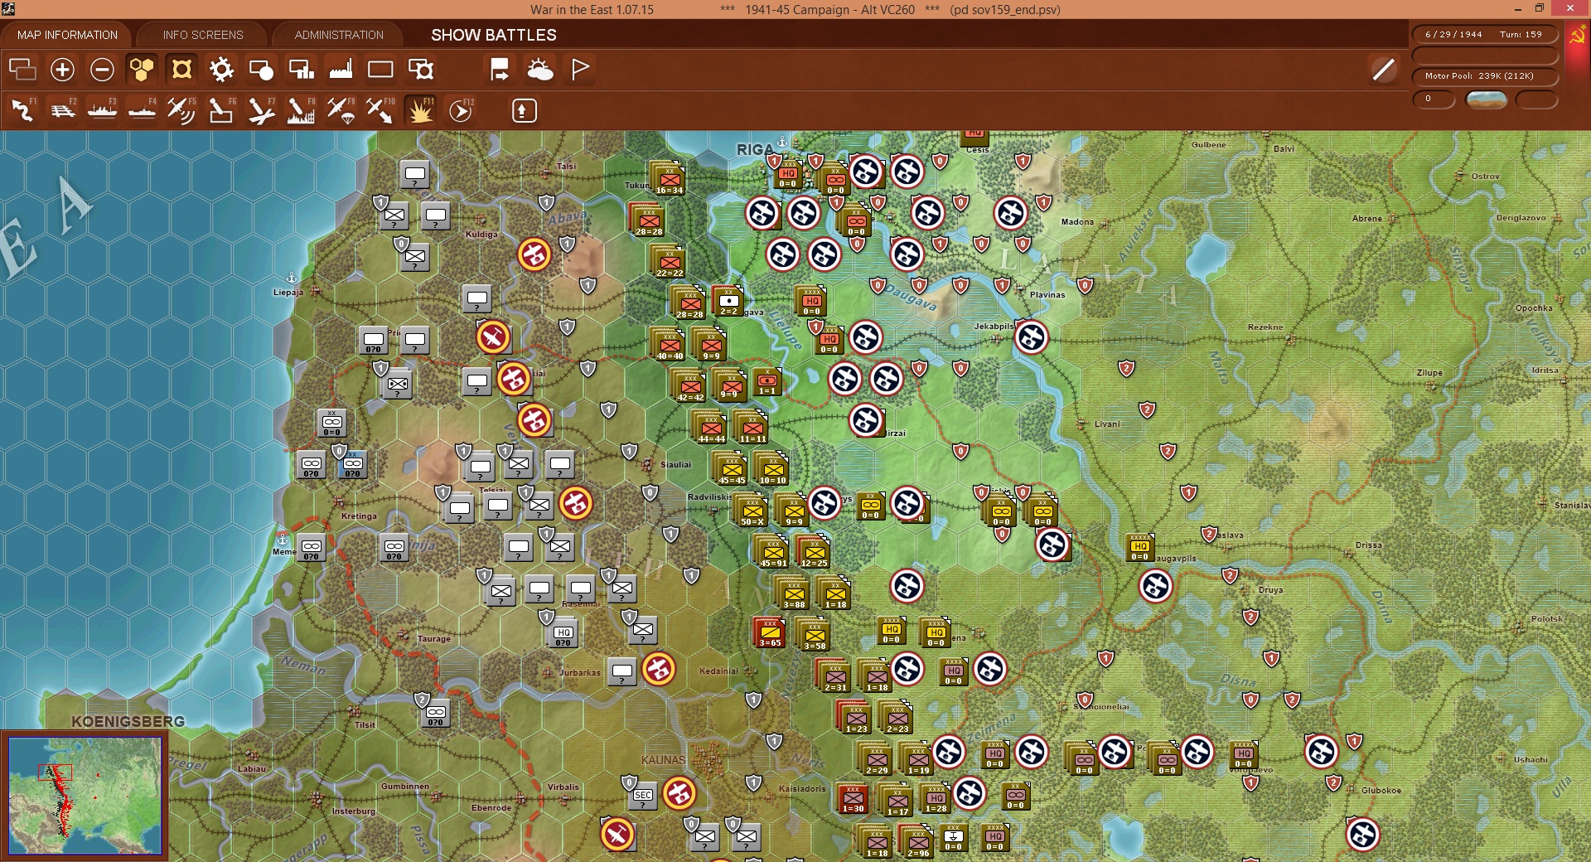Select the unit counter labeled 2=31

point(834,677)
